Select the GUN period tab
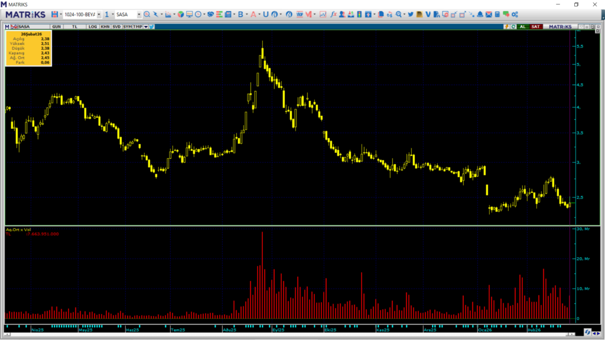This screenshot has height=340, width=605. coord(57,27)
